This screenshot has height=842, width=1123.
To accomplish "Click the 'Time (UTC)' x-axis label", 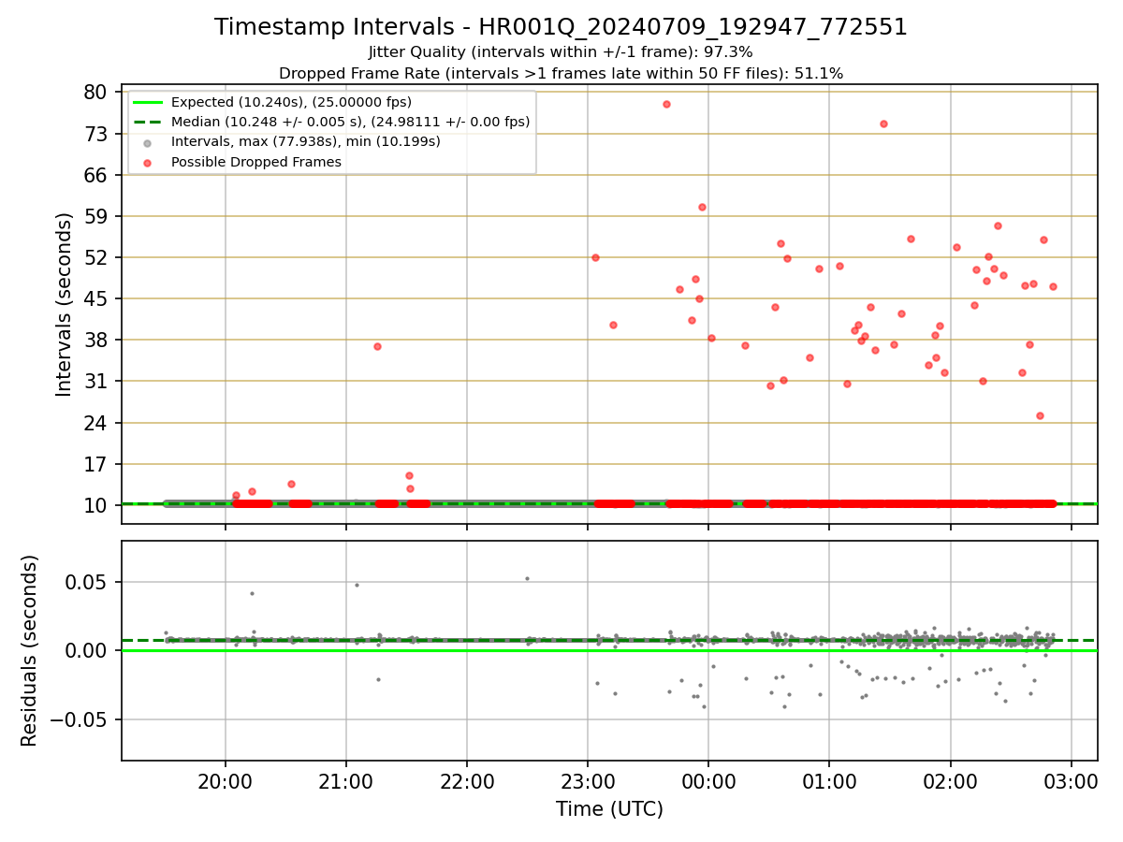I will click(609, 809).
